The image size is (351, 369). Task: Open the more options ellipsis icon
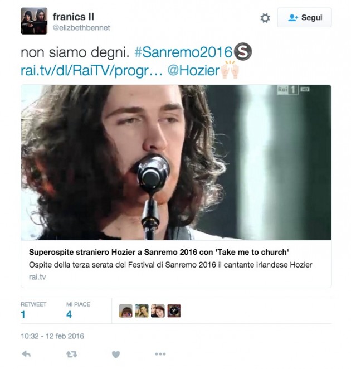click(x=160, y=354)
